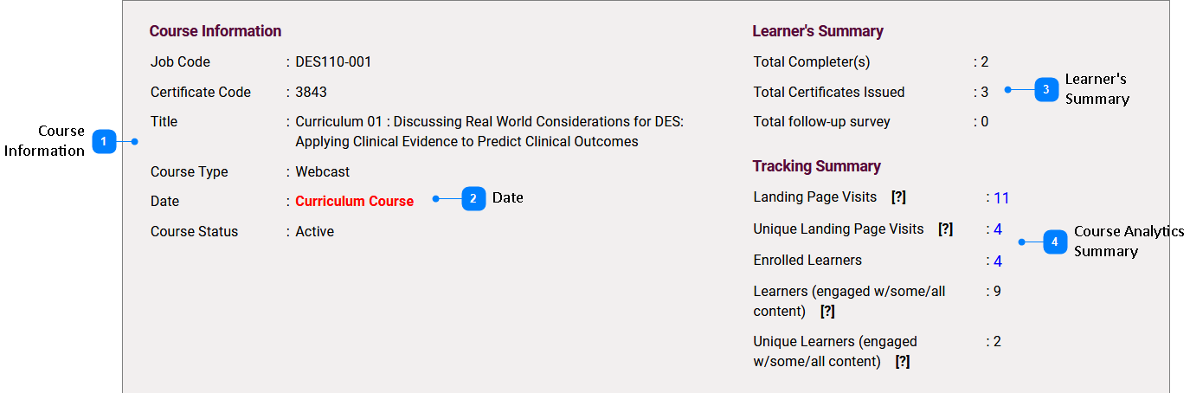Click the certificate code 3843
Viewport: 1190px width, 393px height.
312,92
